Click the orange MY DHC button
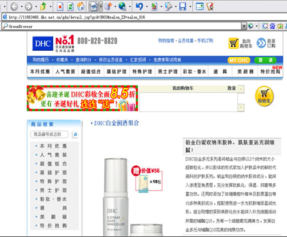 [239, 60]
